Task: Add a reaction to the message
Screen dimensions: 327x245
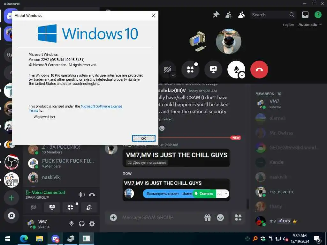Action: coord(162,128)
